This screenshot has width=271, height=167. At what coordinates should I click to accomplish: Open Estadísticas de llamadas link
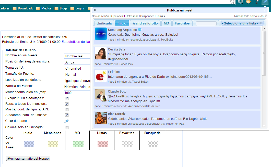pos(76,42)
